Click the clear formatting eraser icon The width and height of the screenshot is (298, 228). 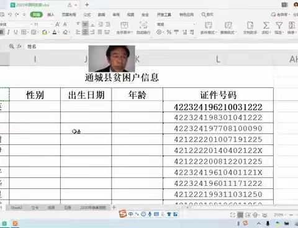click(65, 32)
